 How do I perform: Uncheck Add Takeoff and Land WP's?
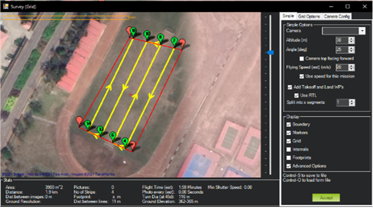click(290, 87)
